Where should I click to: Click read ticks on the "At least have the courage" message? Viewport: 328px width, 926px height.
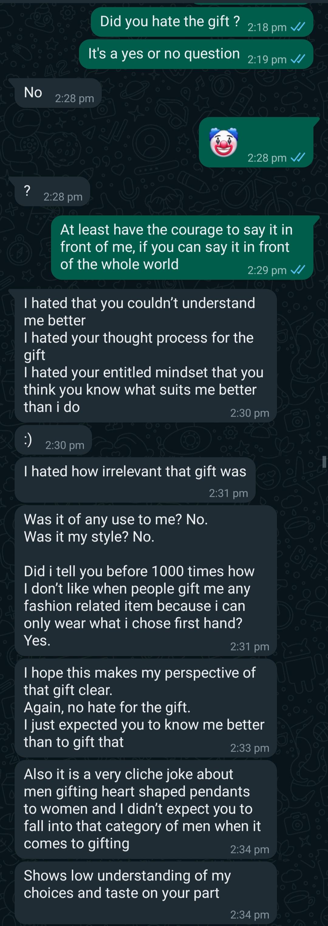click(x=298, y=270)
